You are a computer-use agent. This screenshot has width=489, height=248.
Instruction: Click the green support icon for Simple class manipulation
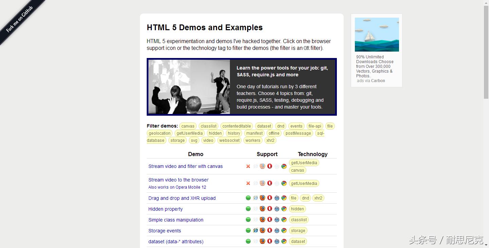click(x=248, y=220)
